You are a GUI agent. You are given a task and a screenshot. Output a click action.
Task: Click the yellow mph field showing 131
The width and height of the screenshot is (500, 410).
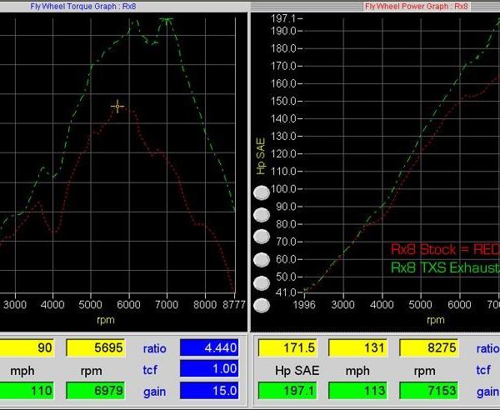click(357, 347)
